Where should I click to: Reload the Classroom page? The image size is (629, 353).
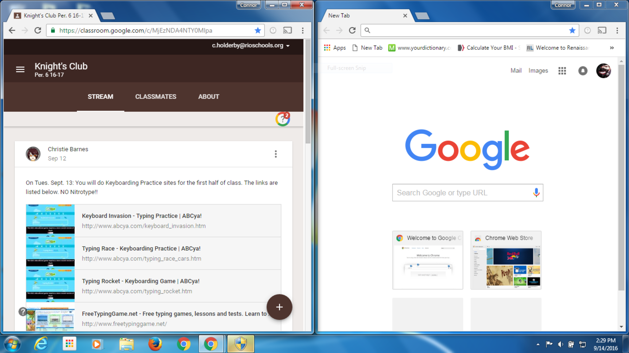click(38, 30)
